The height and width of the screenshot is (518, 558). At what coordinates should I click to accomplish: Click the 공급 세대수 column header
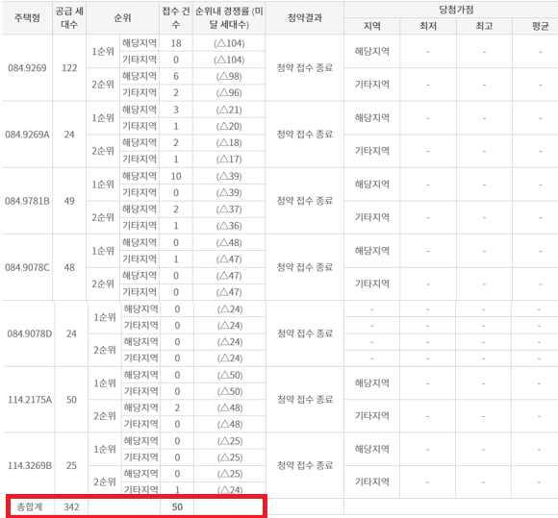[69, 17]
